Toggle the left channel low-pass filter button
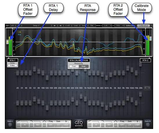Screen dimensions: 159x133 (x=31, y=125)
